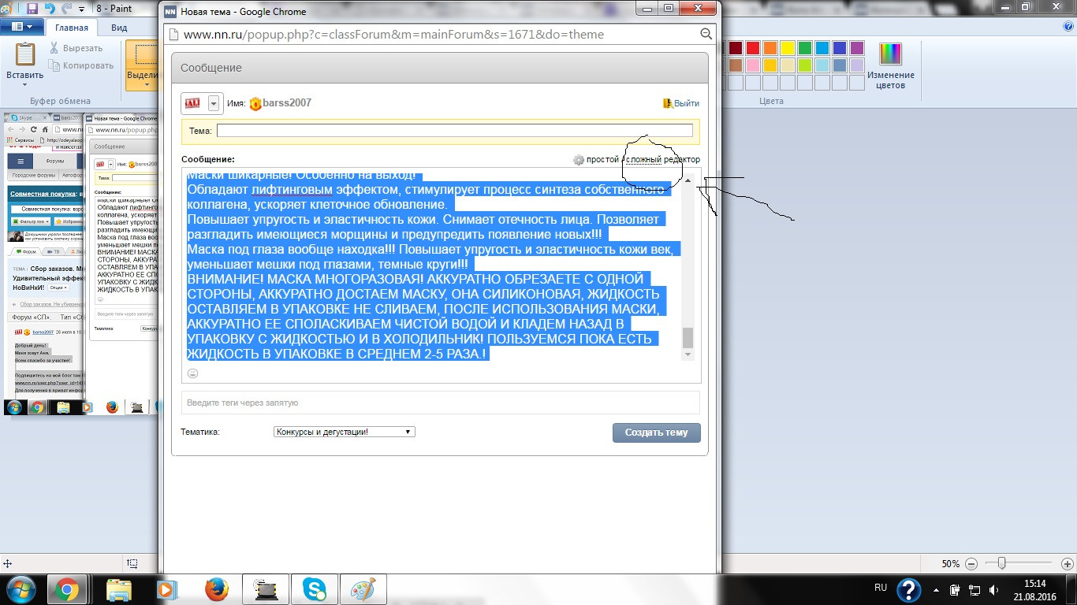This screenshot has width=1077, height=605.
Task: Pick the brown color swatch
Action: tap(735, 65)
